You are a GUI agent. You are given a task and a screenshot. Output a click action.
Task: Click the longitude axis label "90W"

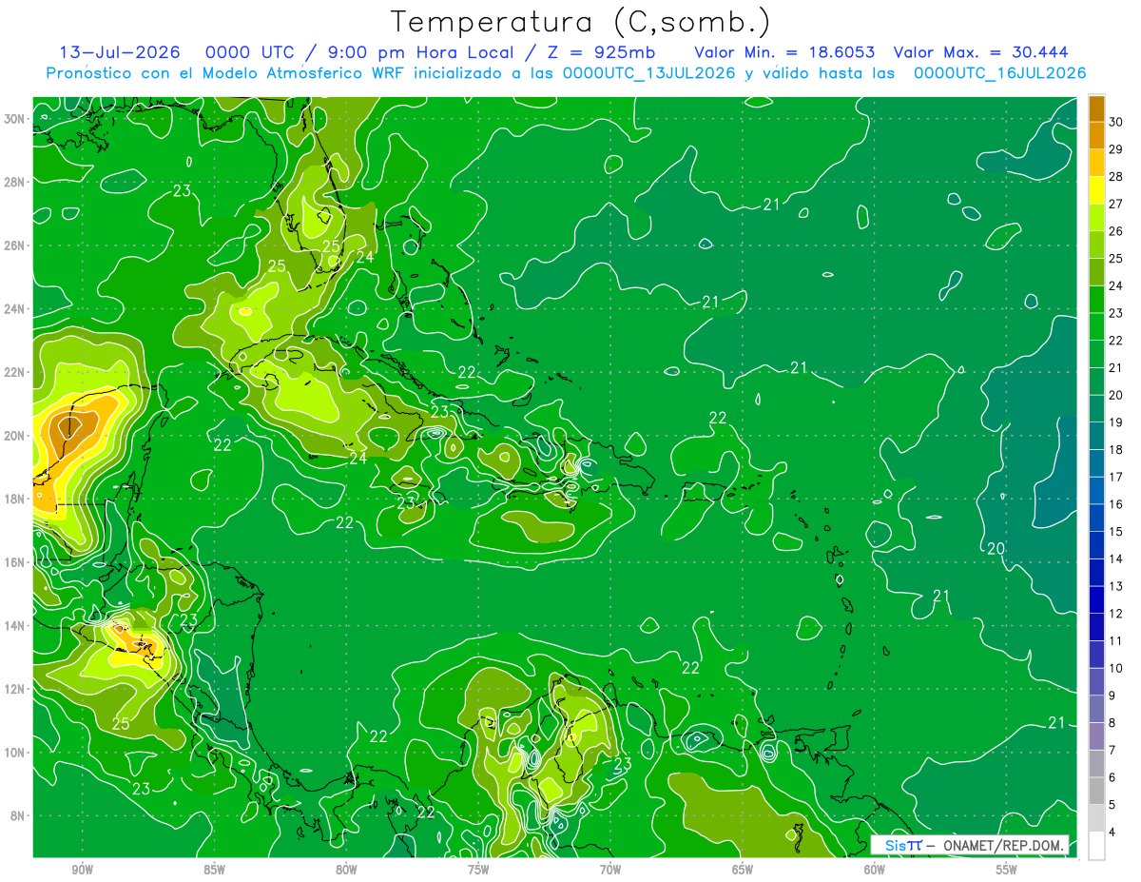tap(82, 870)
